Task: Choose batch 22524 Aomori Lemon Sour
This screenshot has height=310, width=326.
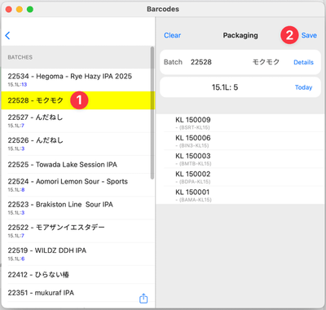Action: [78, 185]
